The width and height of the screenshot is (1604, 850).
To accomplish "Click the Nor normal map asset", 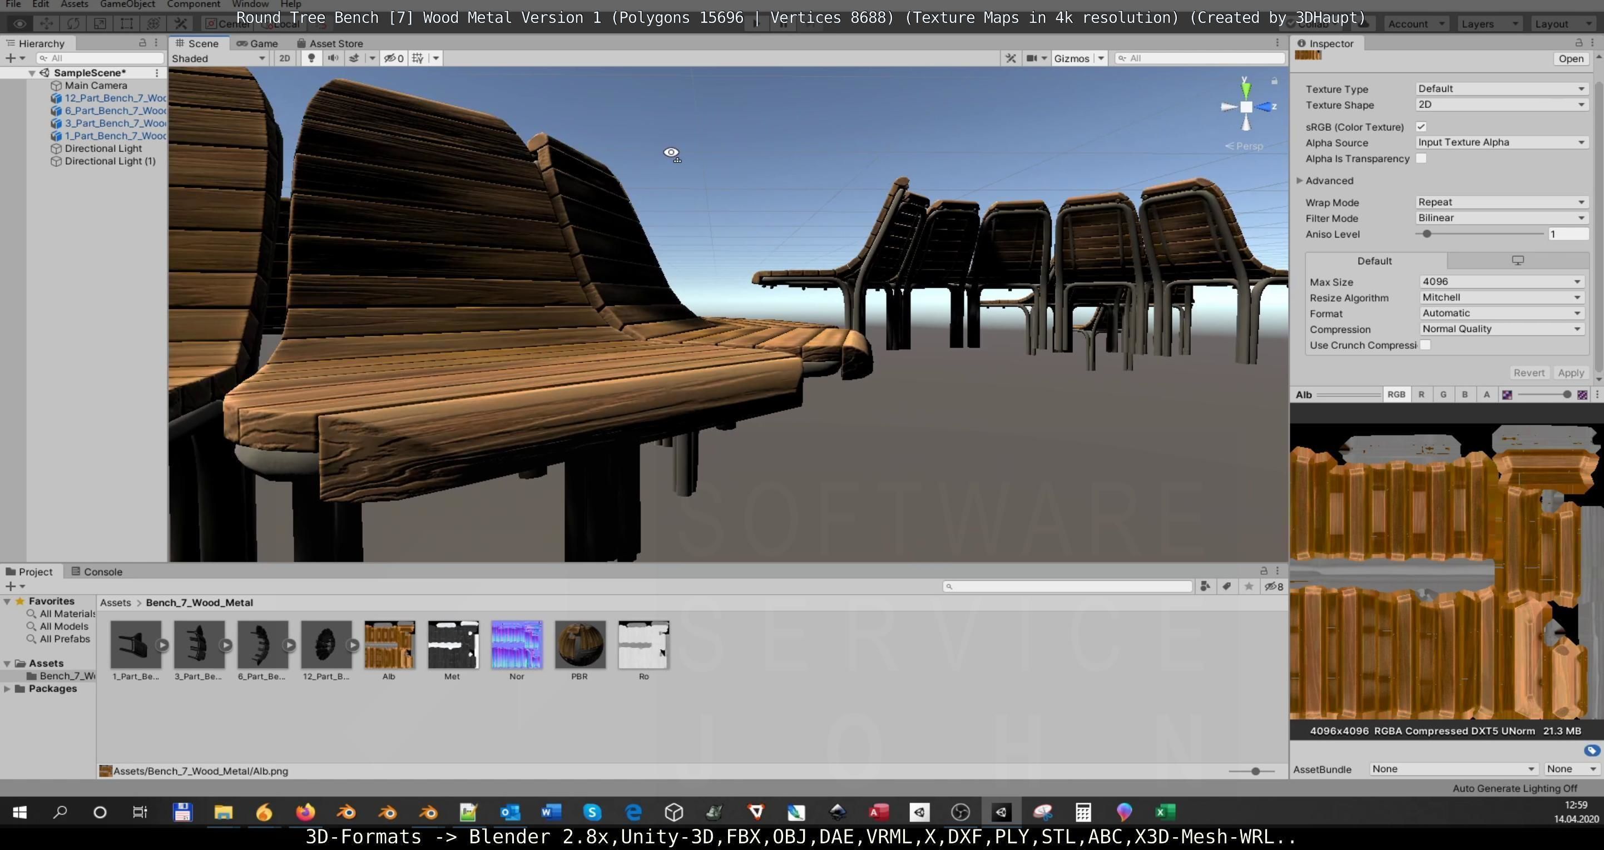I will (x=516, y=645).
